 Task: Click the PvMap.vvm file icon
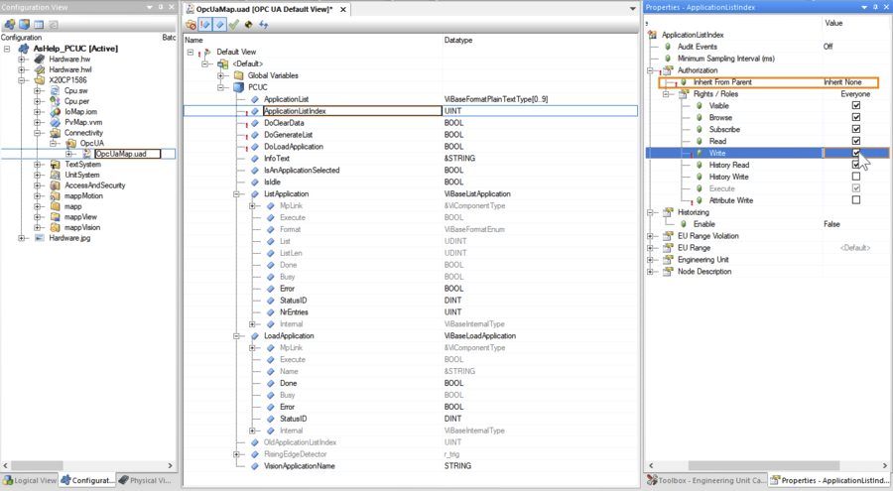coord(55,122)
